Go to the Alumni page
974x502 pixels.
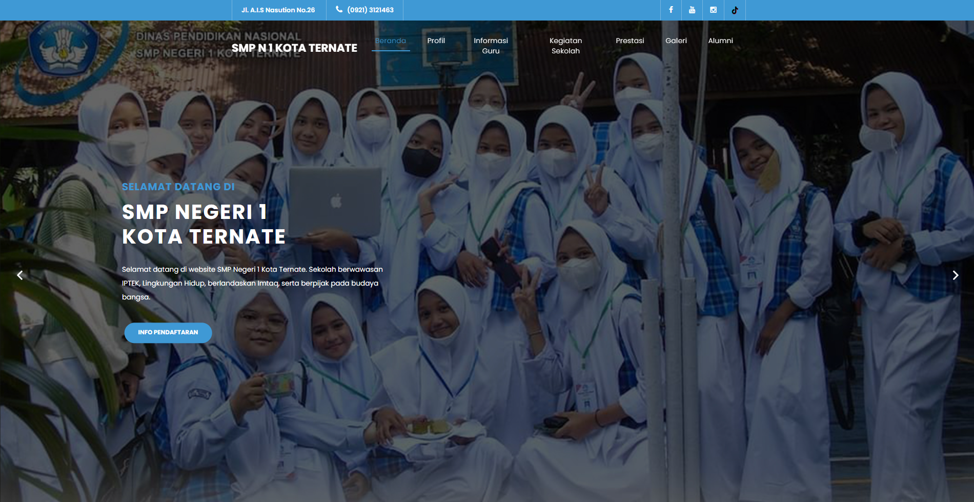point(720,41)
